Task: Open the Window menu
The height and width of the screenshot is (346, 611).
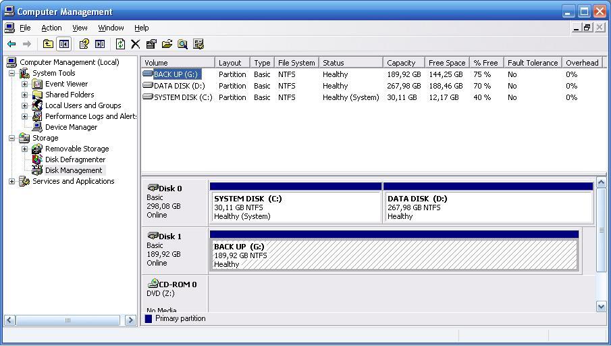Action: tap(111, 28)
